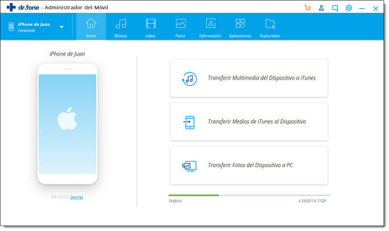389x231 pixels.
Task: Click the iPhone preview image
Action: coord(68,124)
